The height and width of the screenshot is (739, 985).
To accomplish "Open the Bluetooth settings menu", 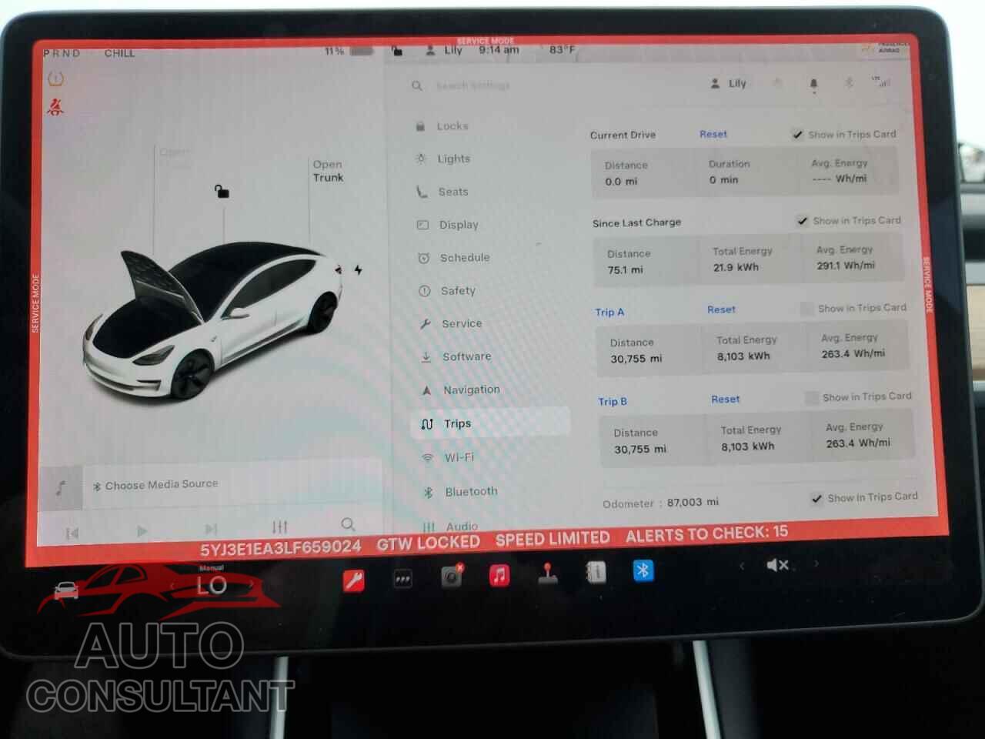I will point(460,492).
